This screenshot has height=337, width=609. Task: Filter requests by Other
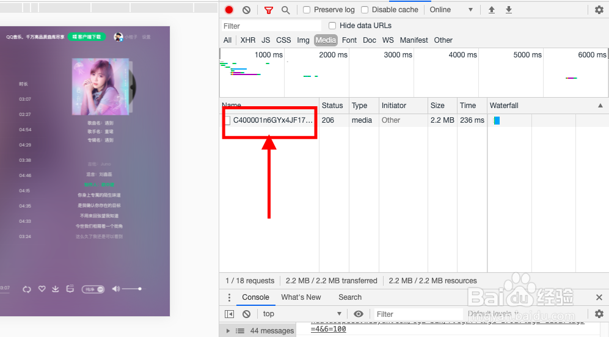443,40
